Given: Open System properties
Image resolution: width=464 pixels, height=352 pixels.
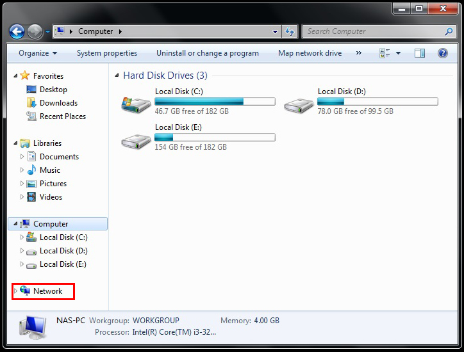Looking at the screenshot, I should click(107, 53).
